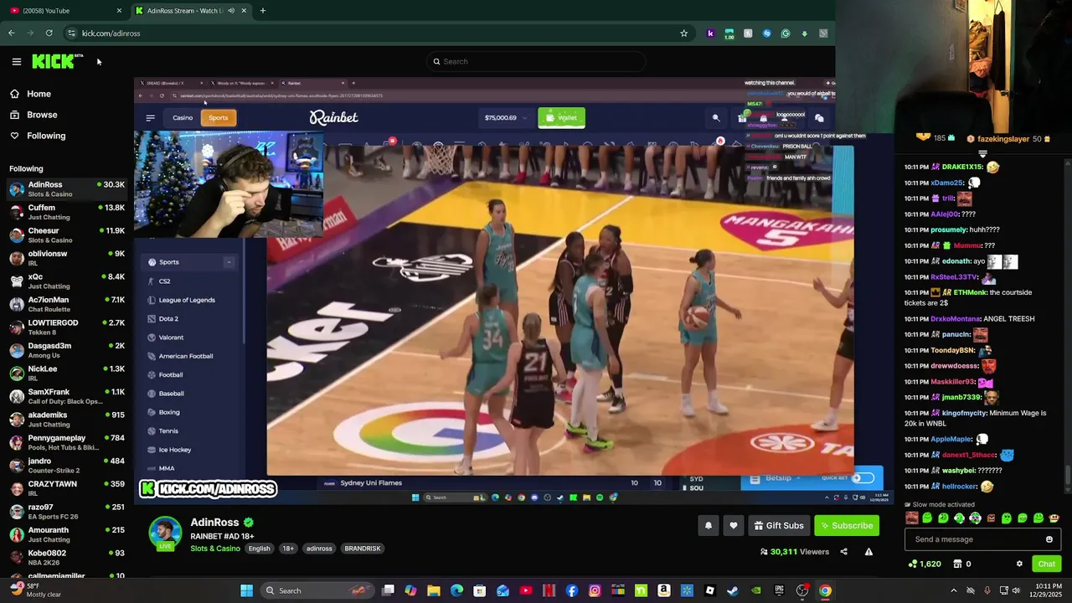Open the Slots & Casino category link
This screenshot has height=603, width=1072.
tap(215, 549)
